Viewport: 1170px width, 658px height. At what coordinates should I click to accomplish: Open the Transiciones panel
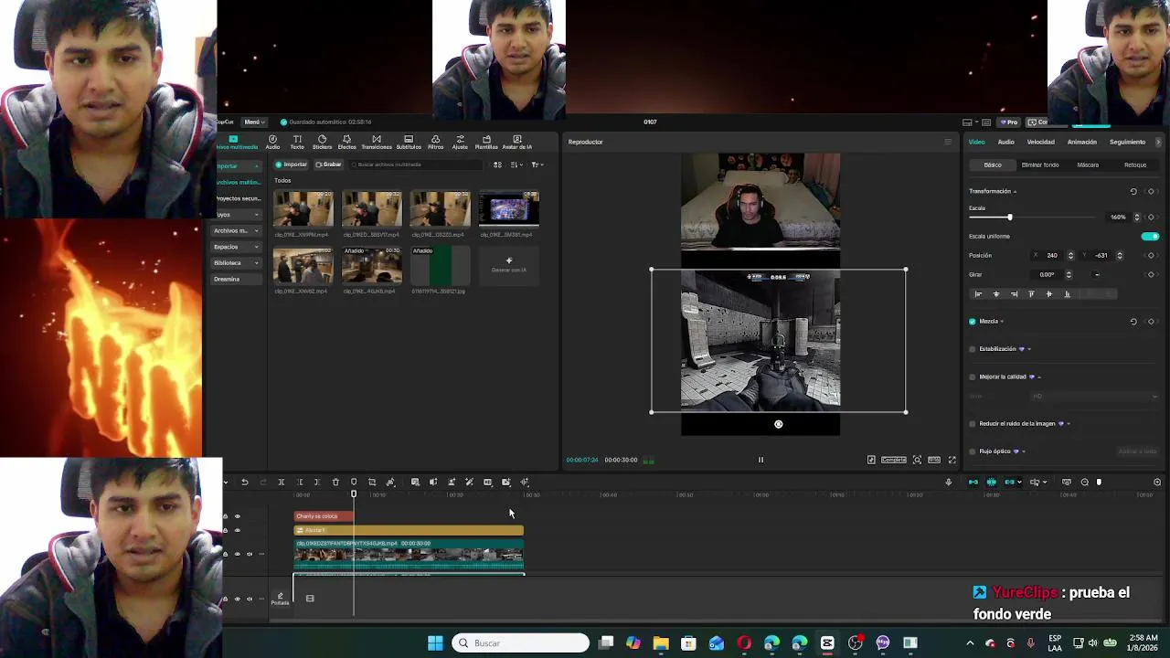coord(376,142)
